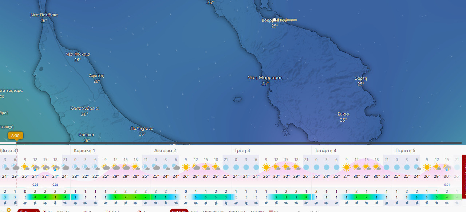
Task: Open Φούρκα location on the map
Action: pyautogui.click(x=86, y=135)
